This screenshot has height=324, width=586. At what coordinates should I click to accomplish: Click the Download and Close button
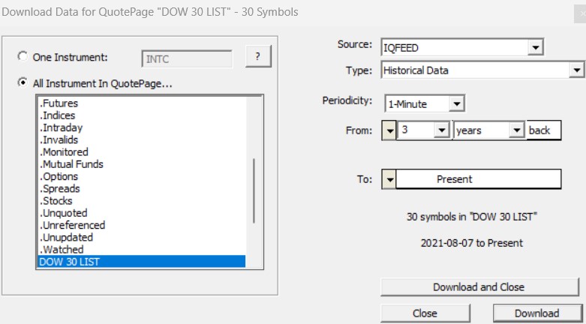pyautogui.click(x=479, y=287)
